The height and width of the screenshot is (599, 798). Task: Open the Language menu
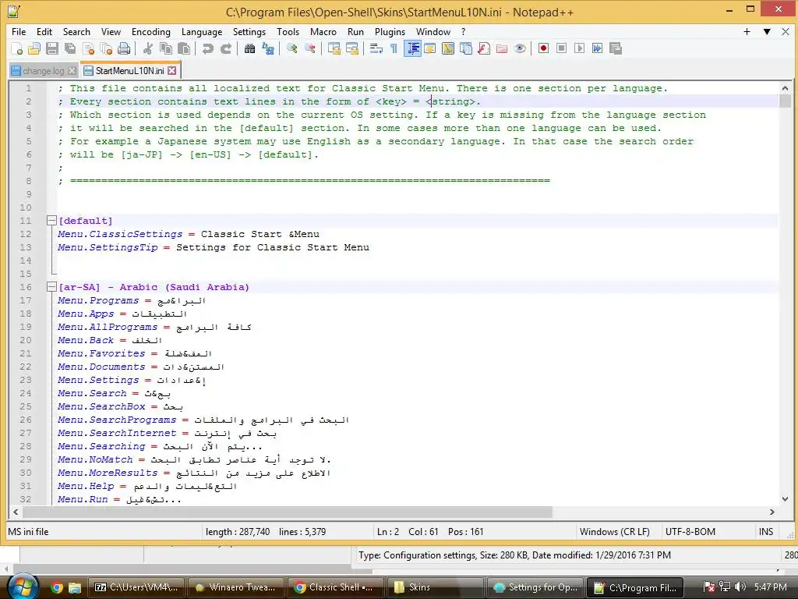click(x=202, y=31)
